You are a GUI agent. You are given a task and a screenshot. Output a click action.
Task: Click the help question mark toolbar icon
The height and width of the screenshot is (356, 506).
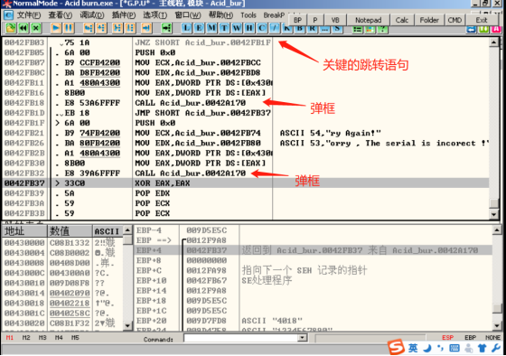382,30
